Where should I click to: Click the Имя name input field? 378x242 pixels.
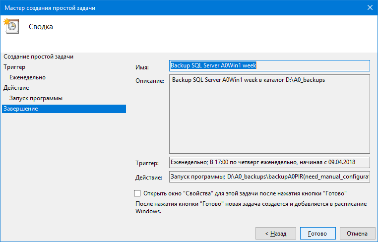[x=269, y=65]
